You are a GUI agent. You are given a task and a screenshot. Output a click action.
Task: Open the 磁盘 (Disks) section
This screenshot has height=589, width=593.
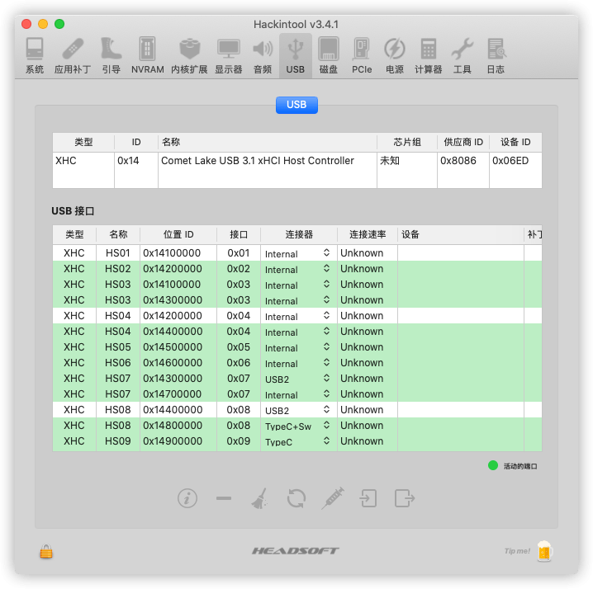pos(328,55)
